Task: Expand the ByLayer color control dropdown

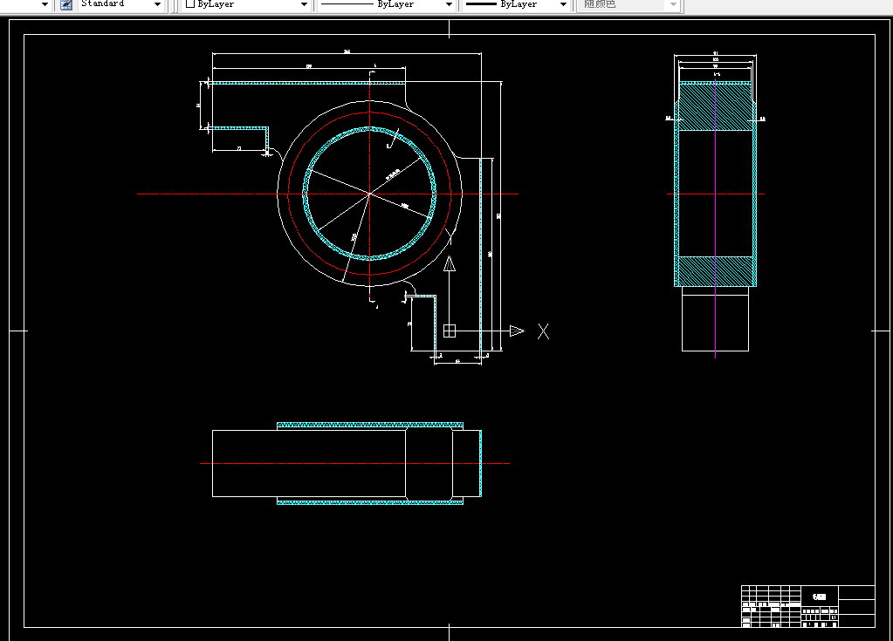Action: point(304,4)
